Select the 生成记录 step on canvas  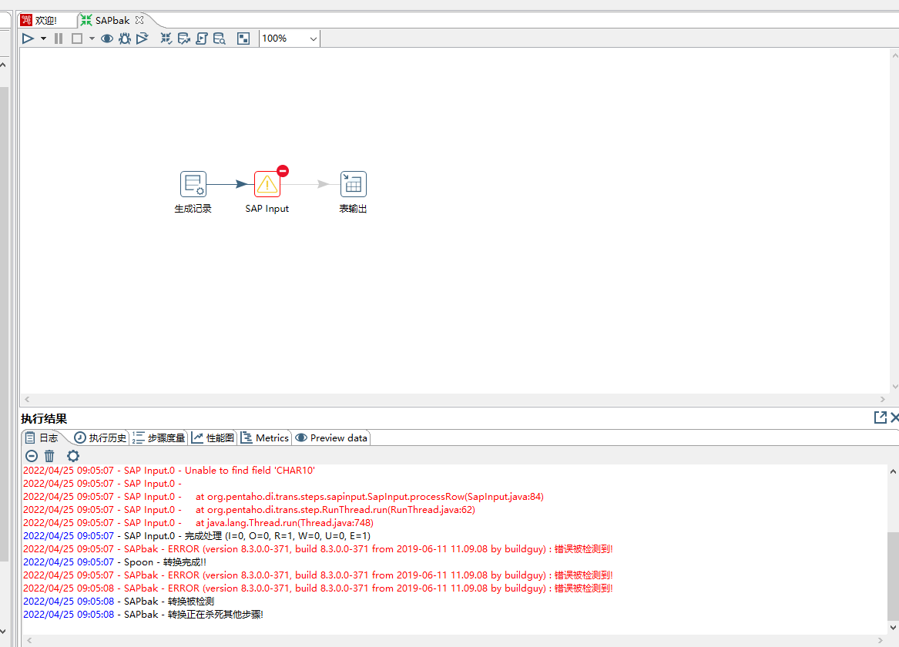193,184
